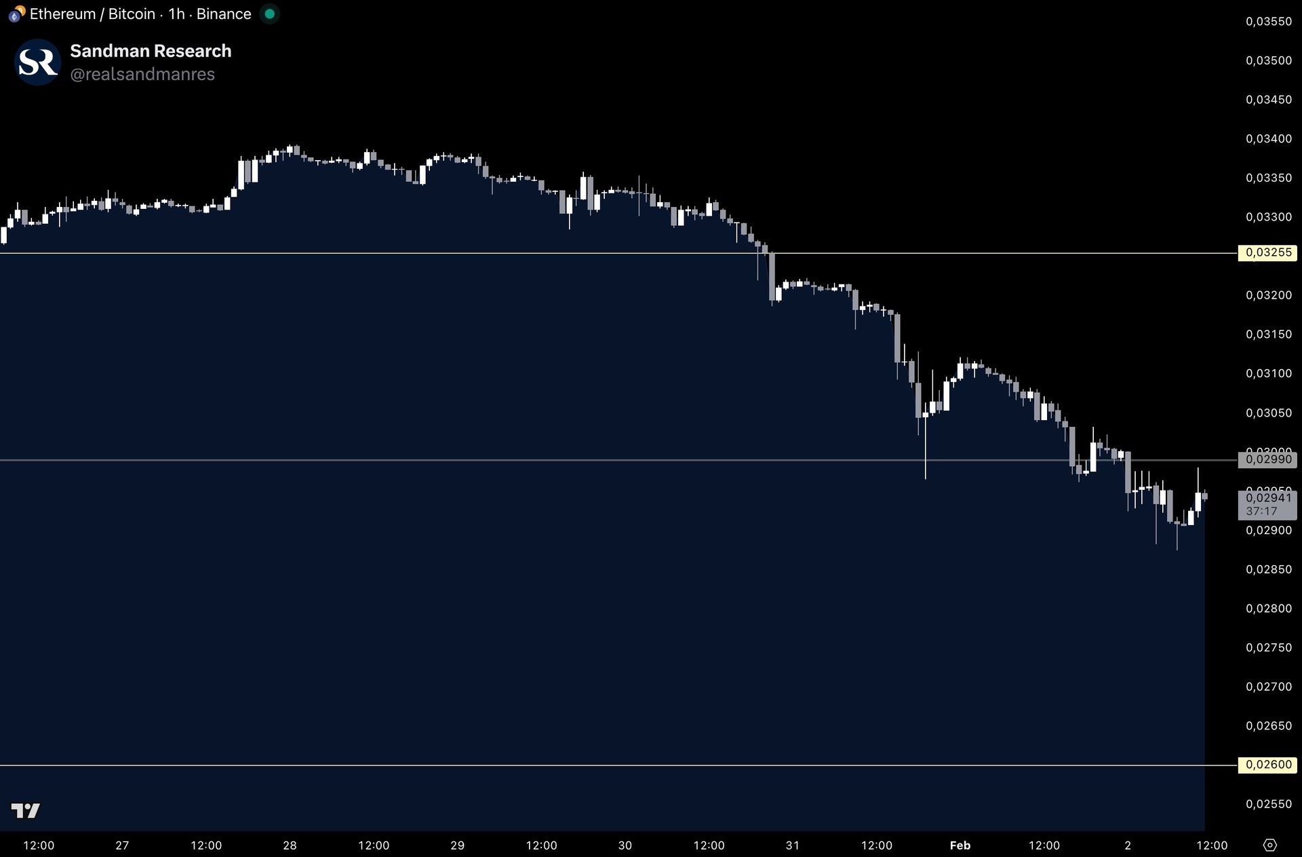The height and width of the screenshot is (857, 1302).
Task: Select the 0,02600 horizontal line price label
Action: pos(1267,765)
